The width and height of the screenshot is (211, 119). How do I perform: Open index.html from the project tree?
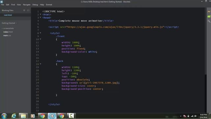pos(8,32)
